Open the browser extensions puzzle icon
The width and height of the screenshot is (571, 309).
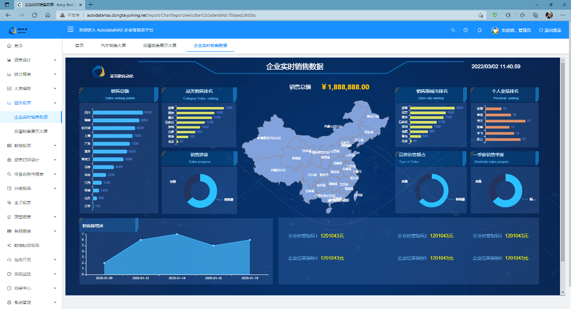point(508,15)
